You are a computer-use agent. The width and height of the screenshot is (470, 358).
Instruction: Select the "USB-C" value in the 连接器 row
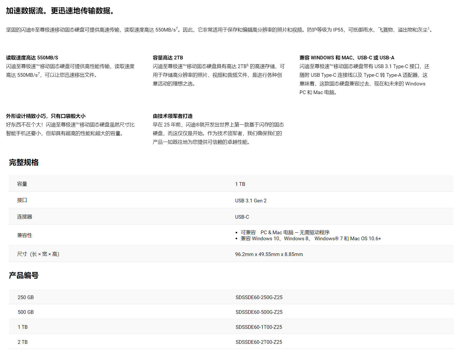(x=242, y=217)
